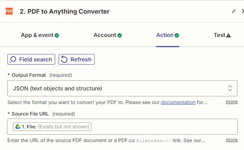Open the Account tab
Image resolution: width=244 pixels, height=150 pixels.
(x=105, y=35)
